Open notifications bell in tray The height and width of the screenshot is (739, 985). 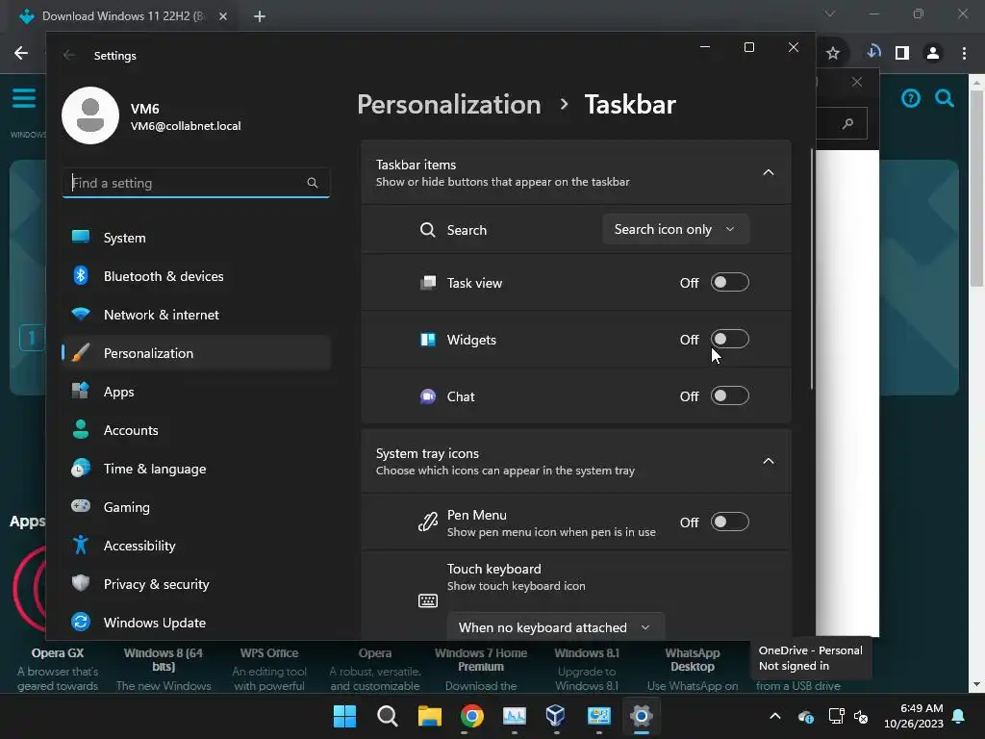959,716
